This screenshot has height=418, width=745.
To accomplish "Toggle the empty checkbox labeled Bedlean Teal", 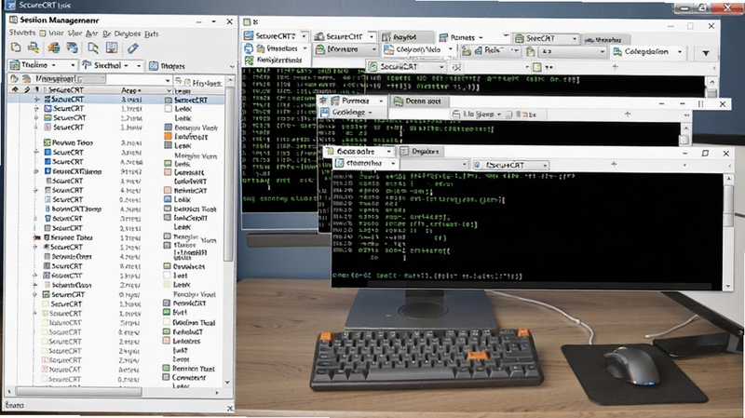I will 167,322.
